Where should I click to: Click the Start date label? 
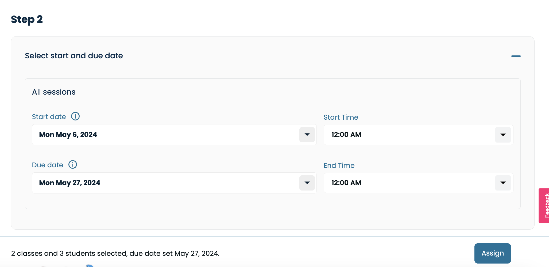pos(49,117)
